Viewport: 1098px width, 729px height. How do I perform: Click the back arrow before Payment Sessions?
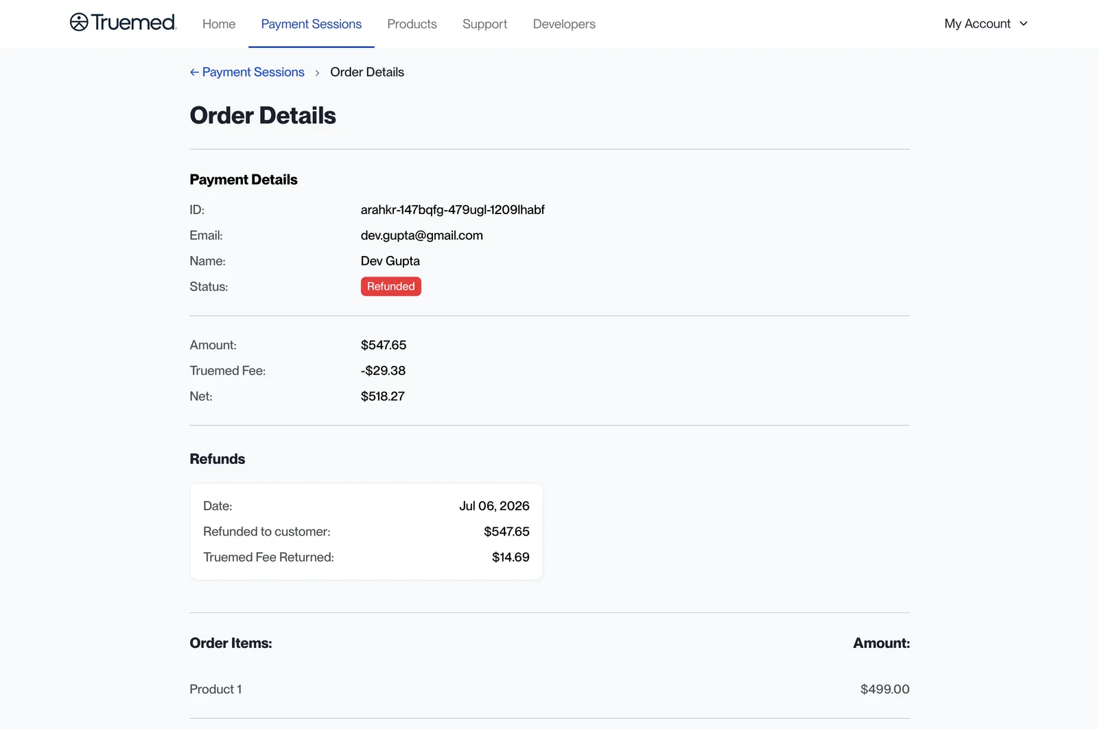pyautogui.click(x=194, y=72)
